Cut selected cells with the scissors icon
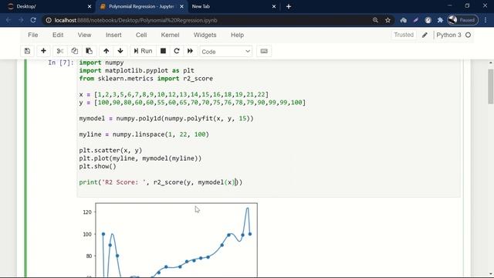494x278 pixels. pos(60,51)
